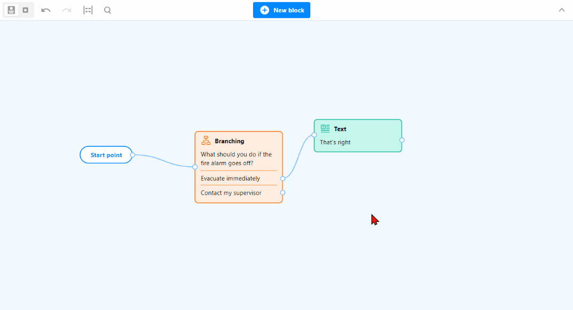Screen dimensions: 573x310
Task: Click the Start point output connector
Action: (133, 155)
